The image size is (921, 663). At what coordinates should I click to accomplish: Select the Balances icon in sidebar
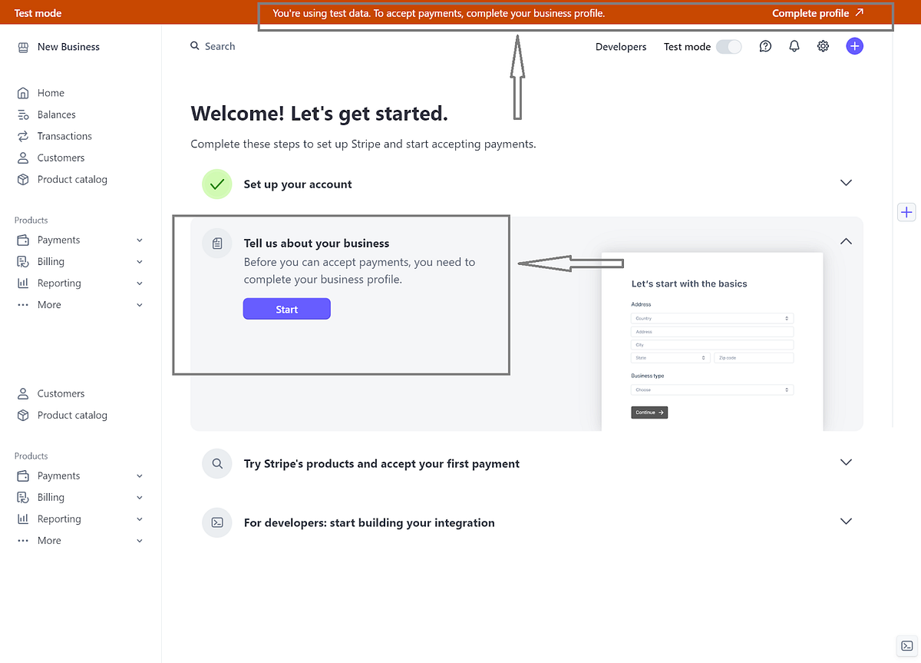click(23, 114)
